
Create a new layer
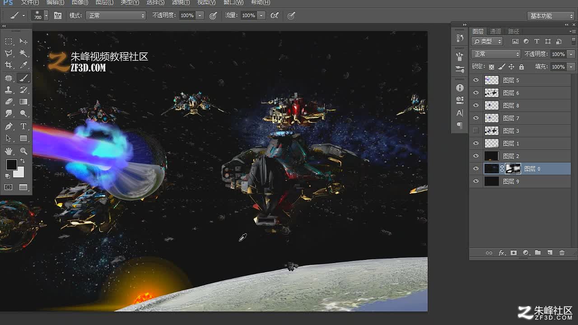tap(550, 253)
